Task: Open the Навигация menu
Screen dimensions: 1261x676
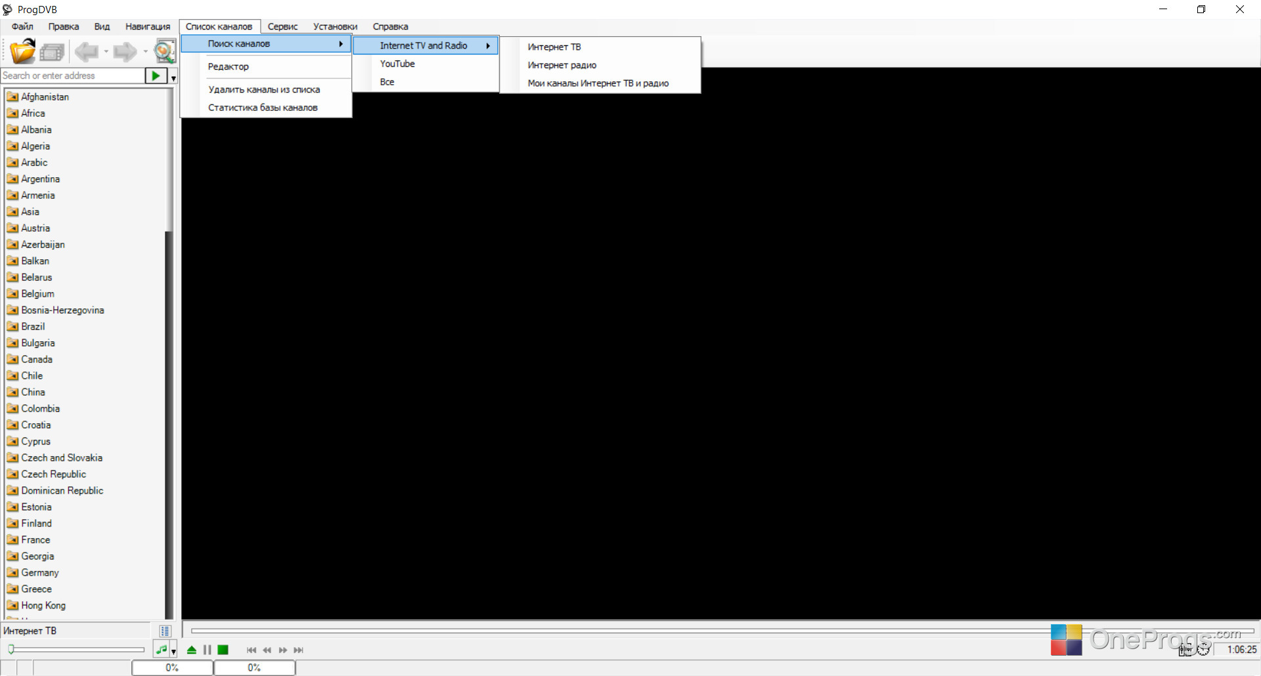Action: (148, 26)
